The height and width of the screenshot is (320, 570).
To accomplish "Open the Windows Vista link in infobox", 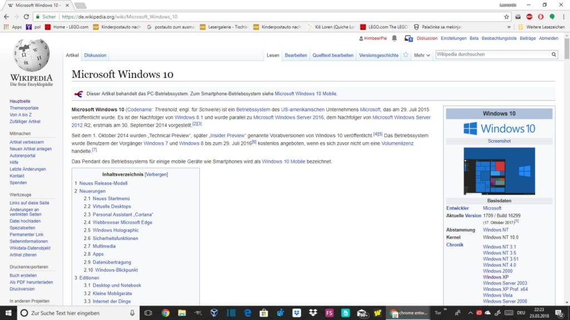I will tap(497, 296).
